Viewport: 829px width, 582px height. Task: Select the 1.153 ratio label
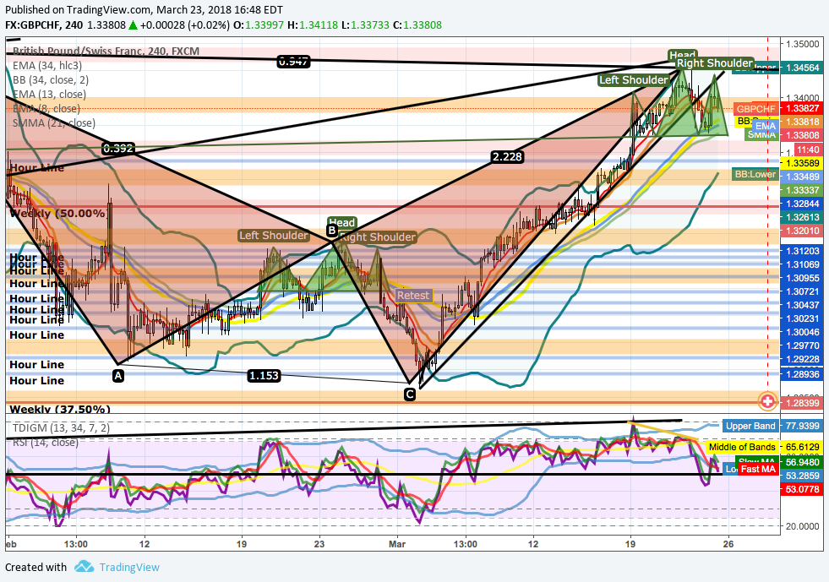(264, 376)
